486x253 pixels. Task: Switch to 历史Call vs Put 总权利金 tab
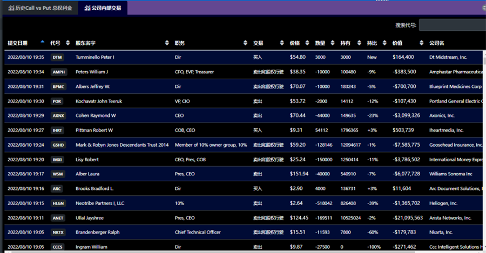pos(40,8)
